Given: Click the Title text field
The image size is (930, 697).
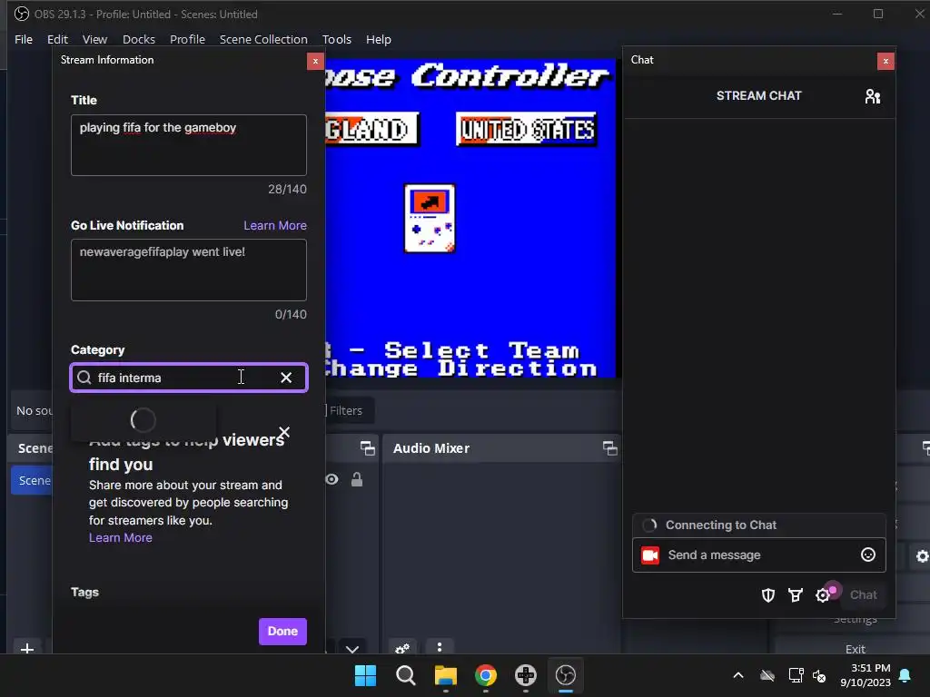Looking at the screenshot, I should click(189, 145).
